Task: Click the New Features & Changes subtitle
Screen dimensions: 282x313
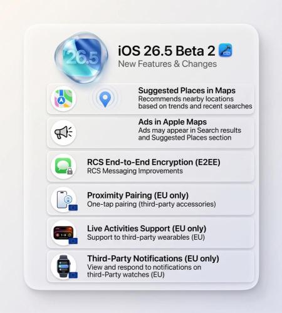Action: 167,64
